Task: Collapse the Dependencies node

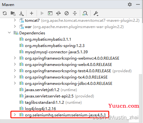Action: (9, 33)
